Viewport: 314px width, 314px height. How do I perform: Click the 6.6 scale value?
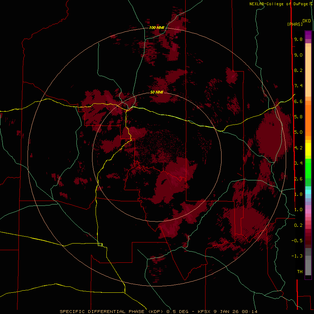tap(298, 101)
